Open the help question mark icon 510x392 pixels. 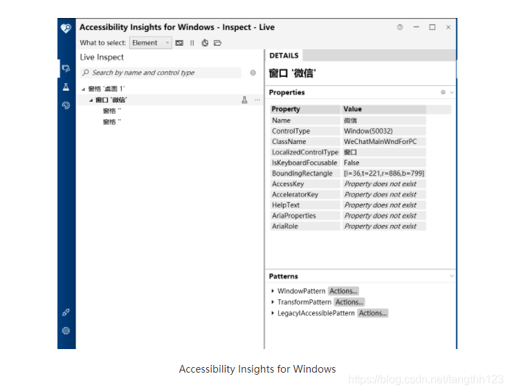tap(400, 27)
